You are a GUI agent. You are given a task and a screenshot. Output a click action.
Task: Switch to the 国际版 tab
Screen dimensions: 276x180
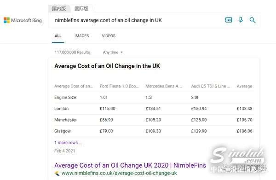pos(81,9)
